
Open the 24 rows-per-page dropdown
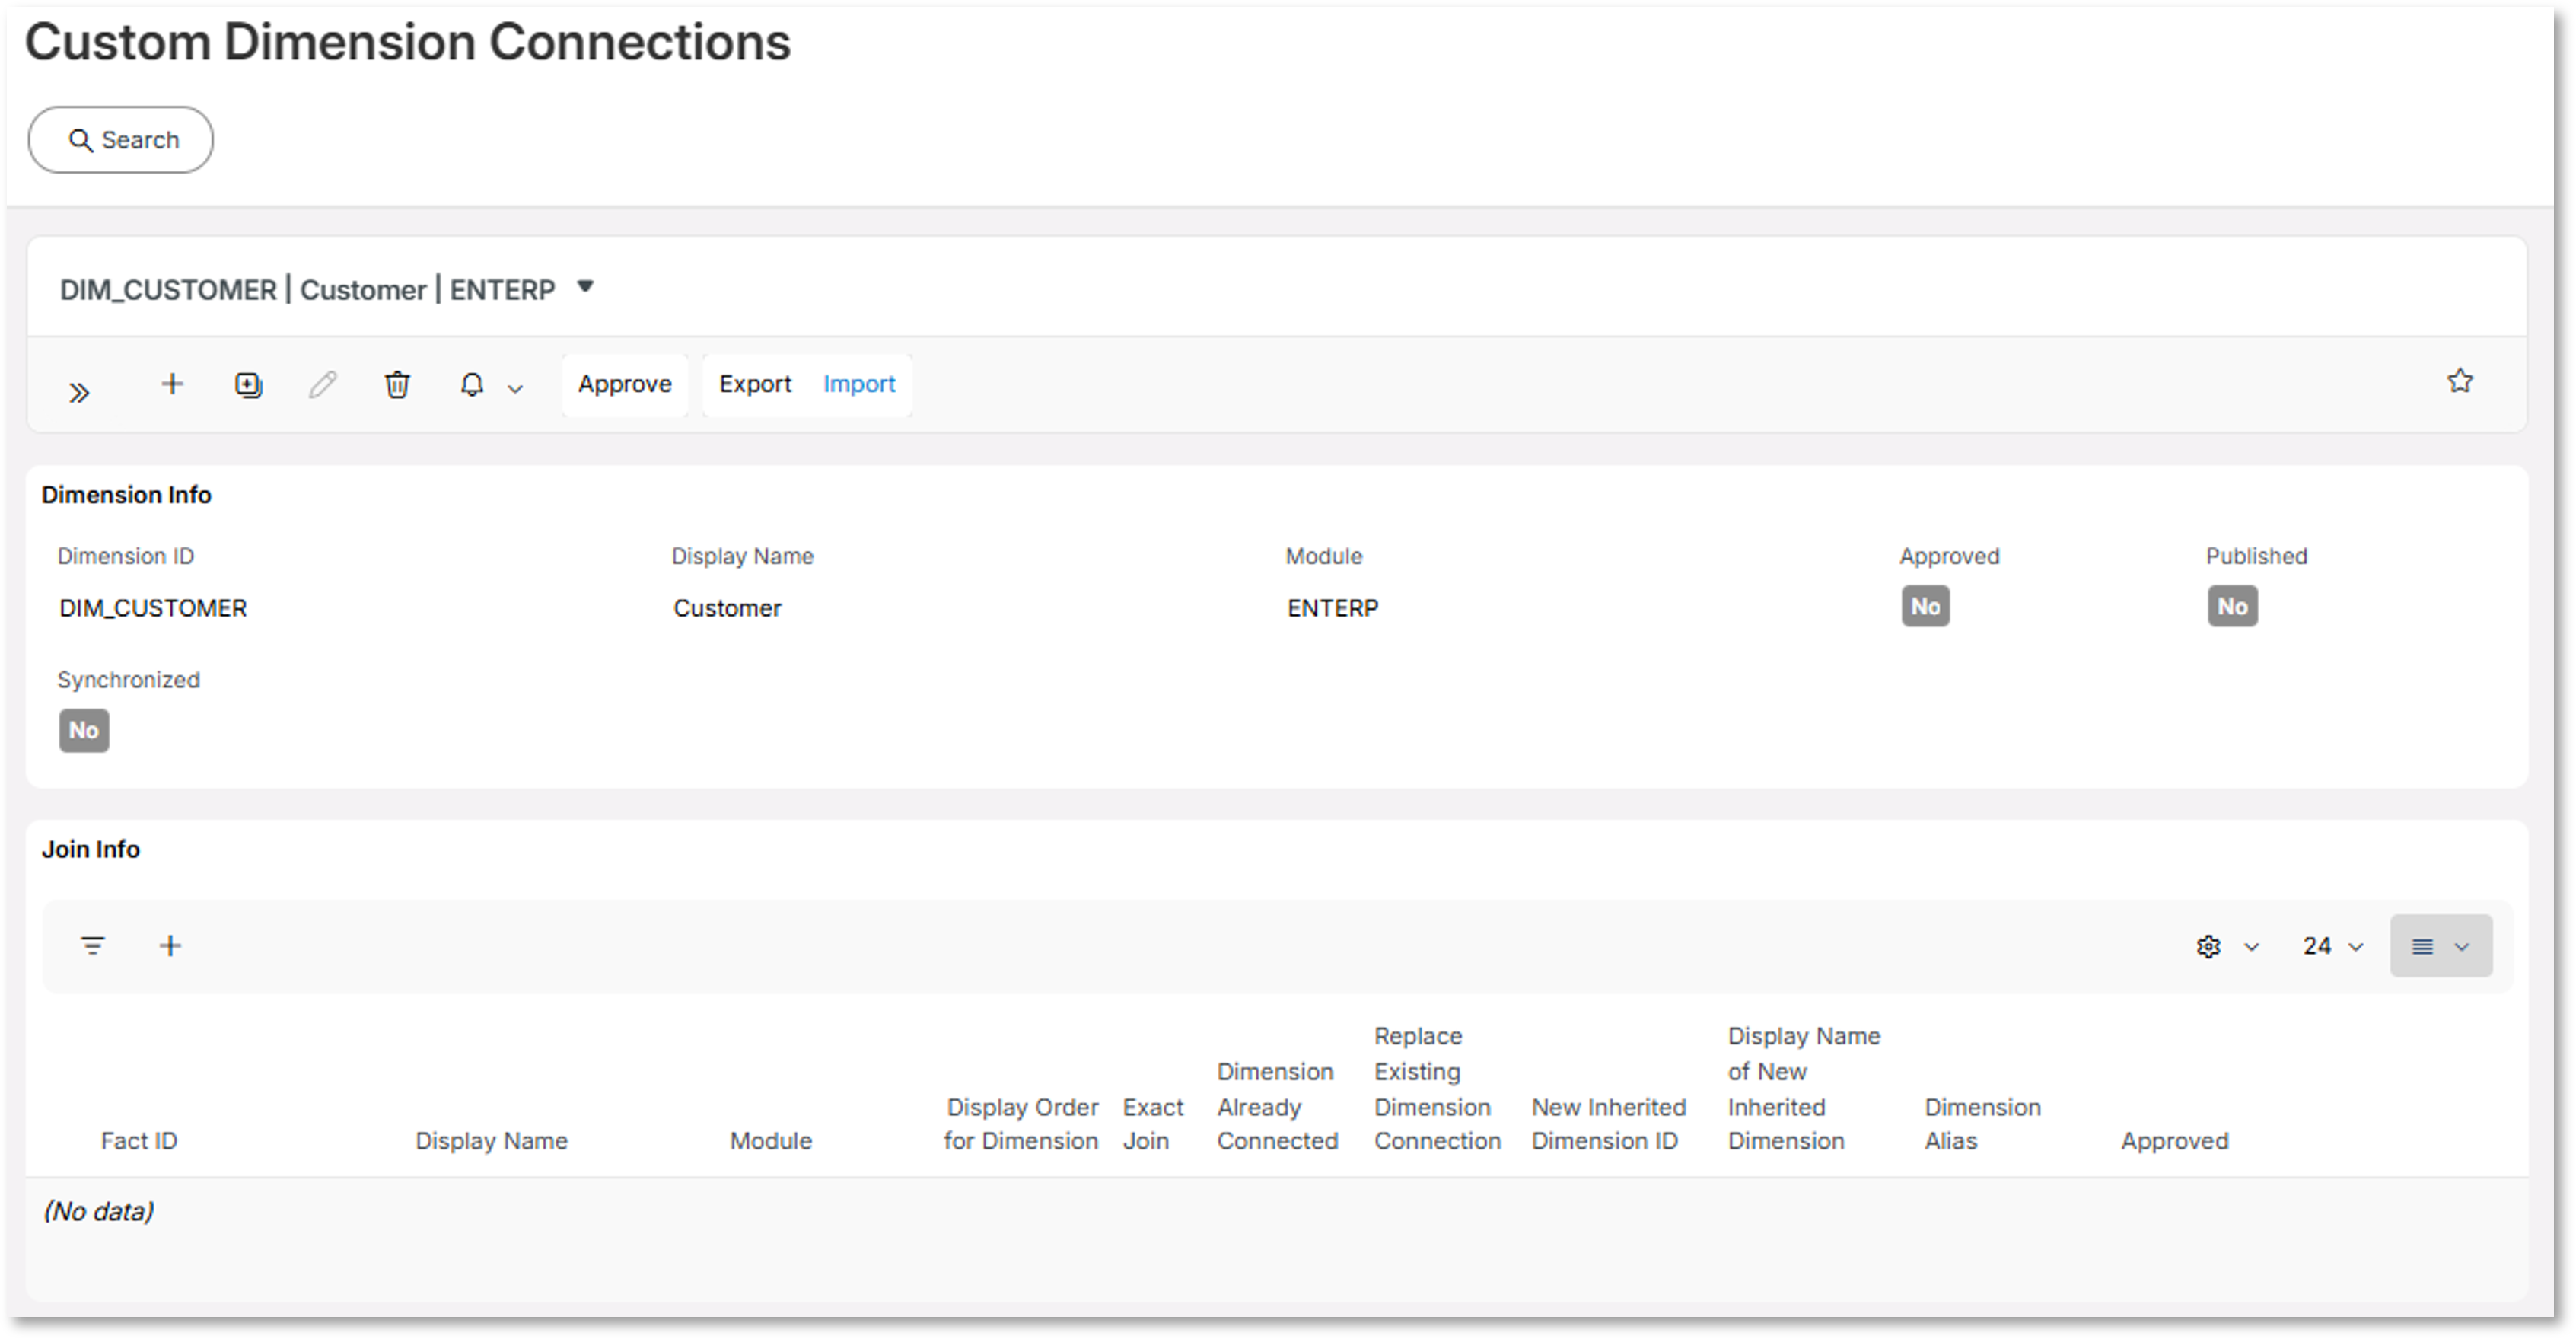click(x=2333, y=946)
